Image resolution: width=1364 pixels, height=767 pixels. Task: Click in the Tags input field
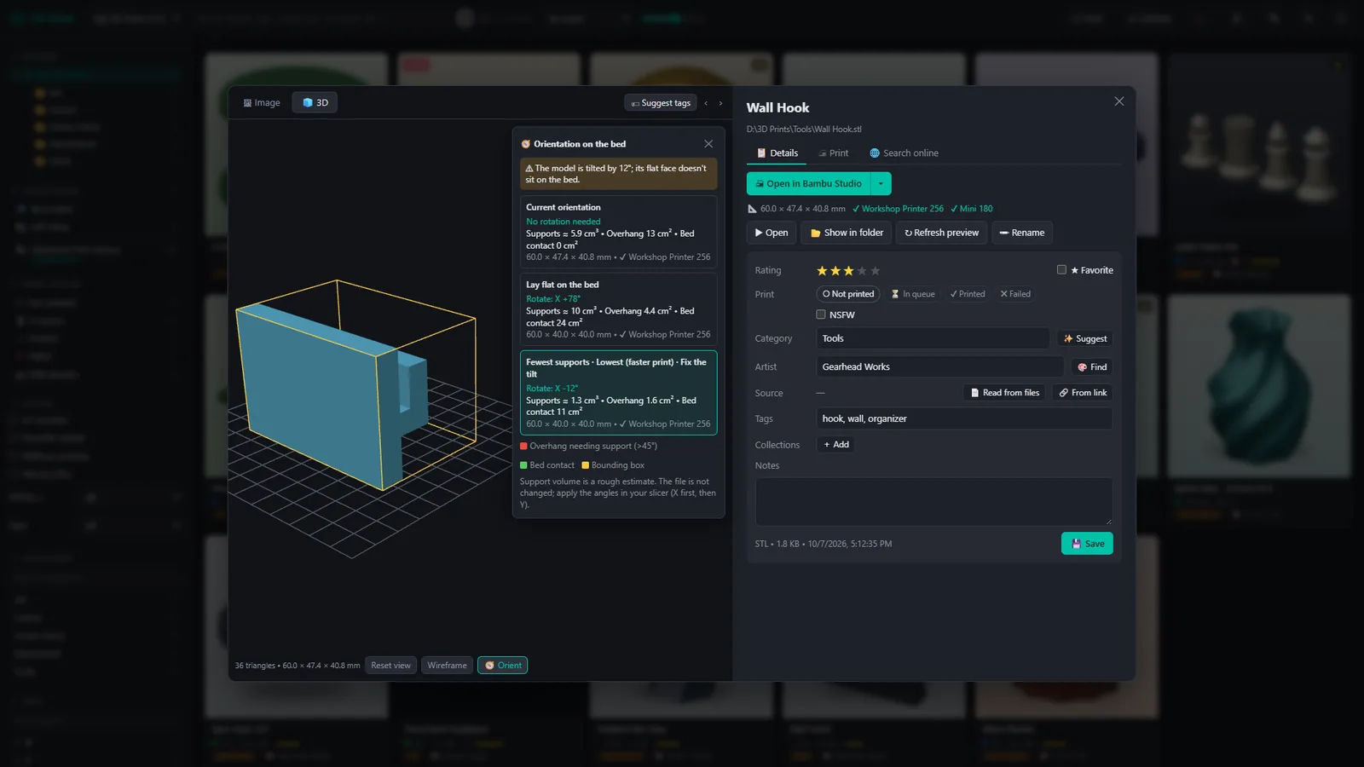click(964, 418)
